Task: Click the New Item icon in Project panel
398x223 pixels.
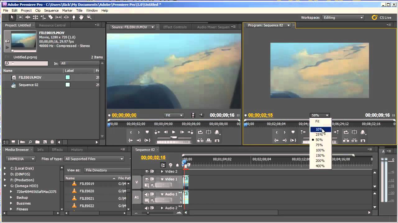Action: (45, 142)
